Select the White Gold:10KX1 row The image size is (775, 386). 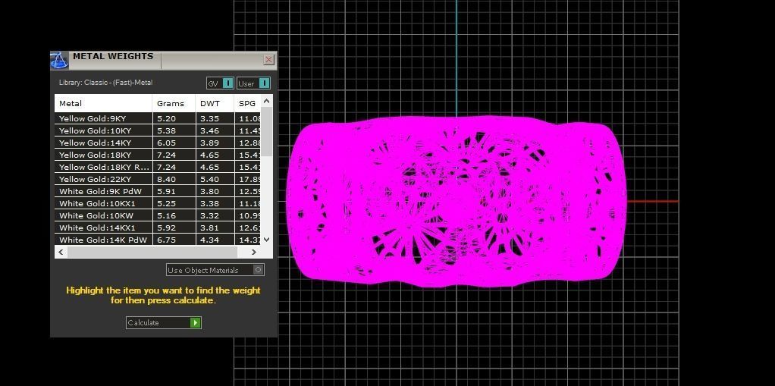[158, 203]
